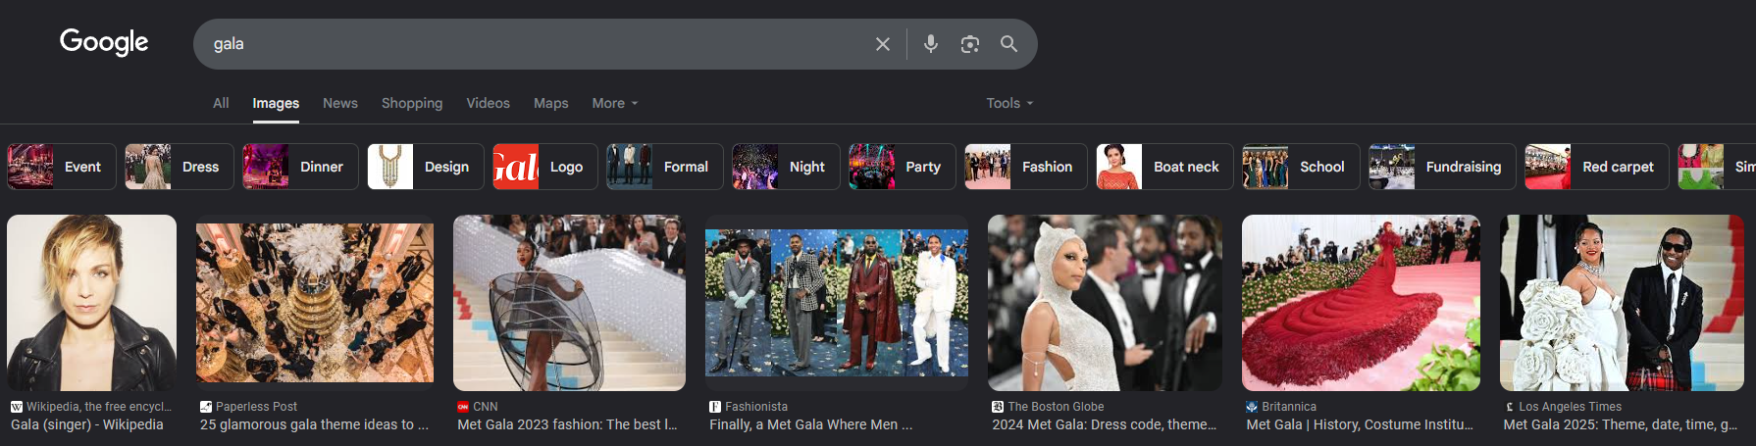The width and height of the screenshot is (1756, 446).
Task: Switch to the Videos tab
Action: [488, 103]
